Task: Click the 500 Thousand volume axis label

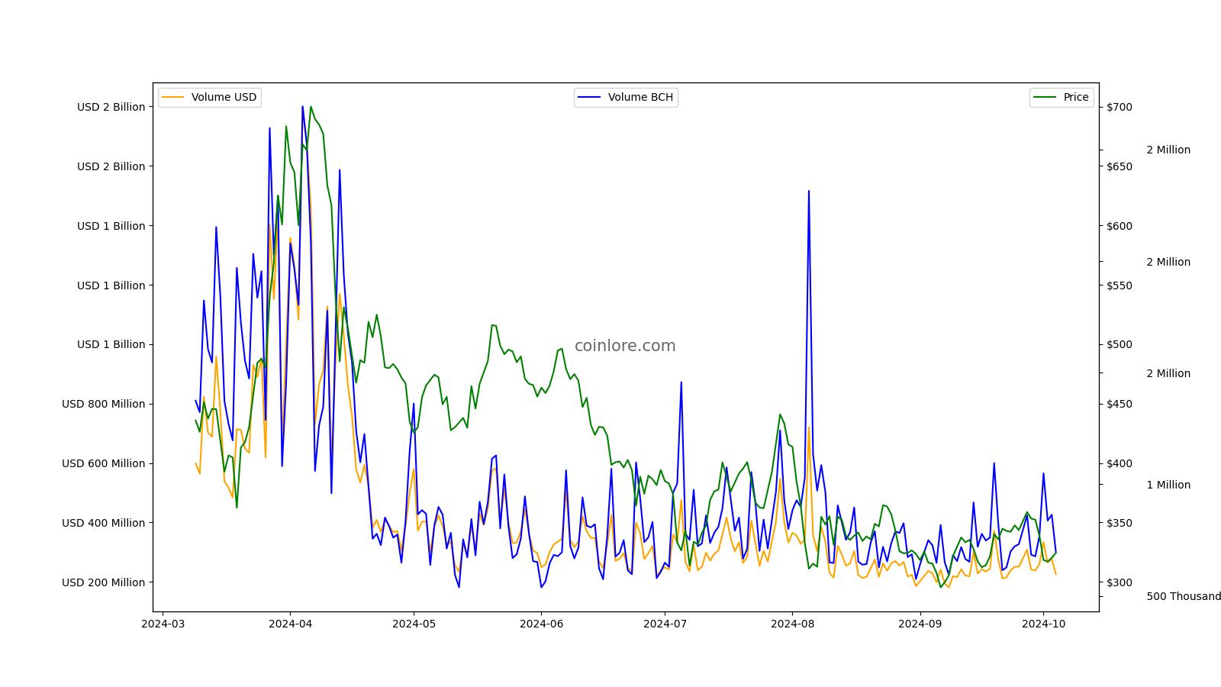Action: (1184, 596)
